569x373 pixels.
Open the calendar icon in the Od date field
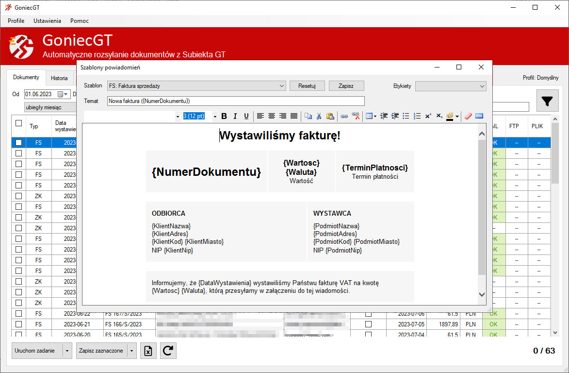[60, 94]
